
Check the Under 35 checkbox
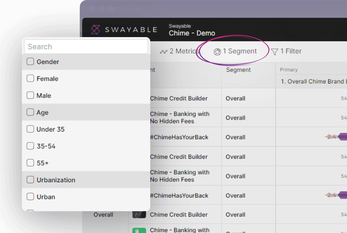pos(30,129)
